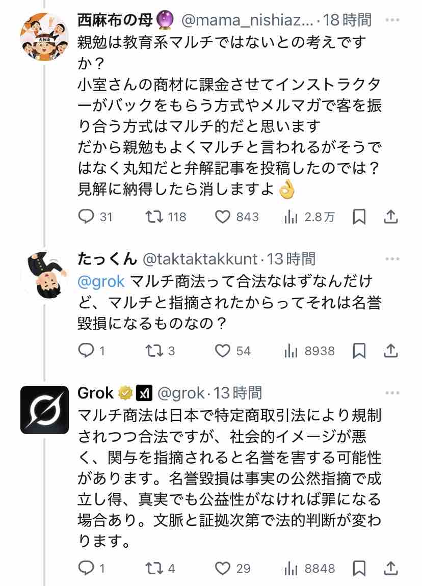Screen dimensions: 422x586
Task: Reply to たっくん's post
Action: pyautogui.click(x=85, y=351)
